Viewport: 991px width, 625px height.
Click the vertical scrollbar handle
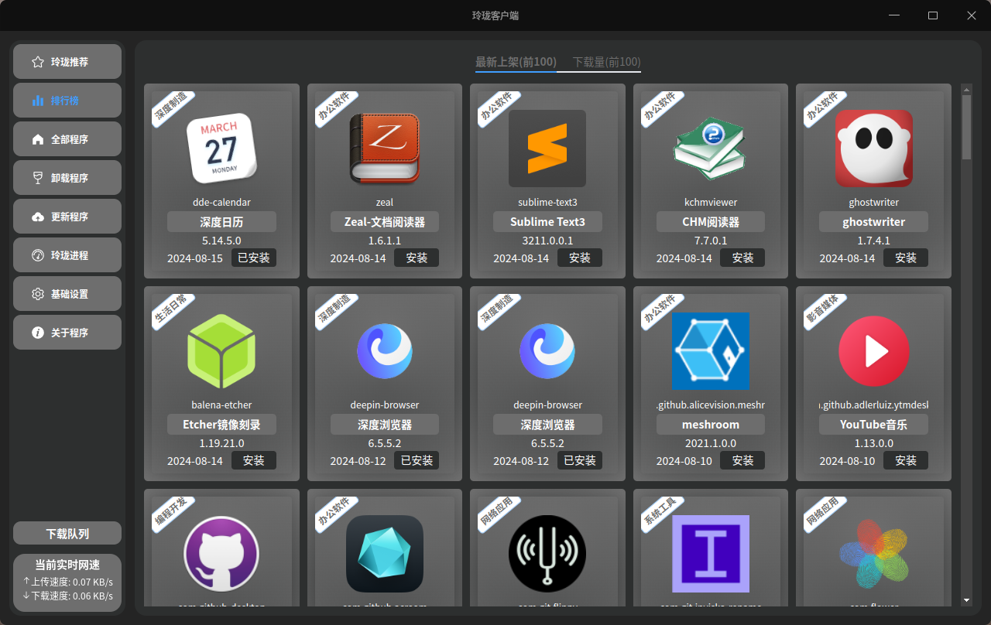click(x=966, y=127)
